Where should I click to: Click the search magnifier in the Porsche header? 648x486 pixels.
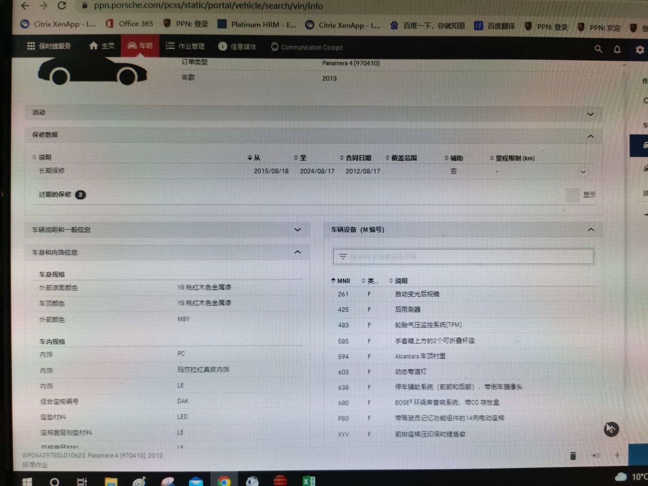pyautogui.click(x=598, y=49)
